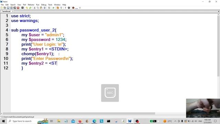This screenshot has height=124, width=220.
Task: Close the file with the red X toolbar icon
Action: tap(18, 8)
